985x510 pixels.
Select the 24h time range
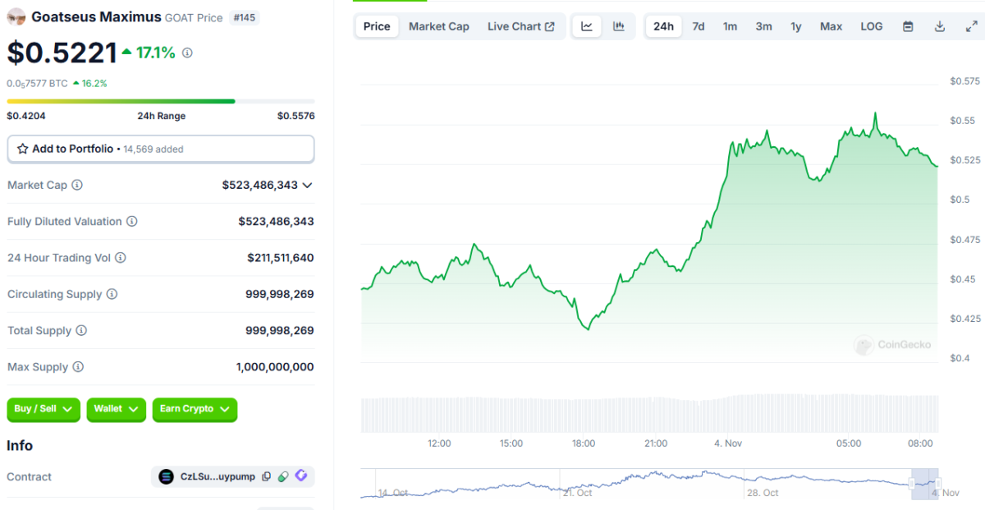663,26
